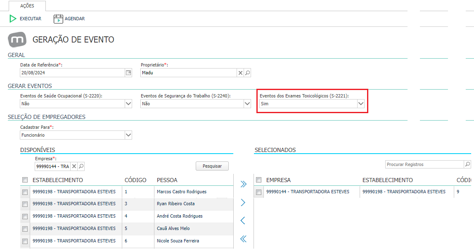Click the Pesquisar button
Image resolution: width=474 pixels, height=249 pixels.
pyautogui.click(x=212, y=166)
